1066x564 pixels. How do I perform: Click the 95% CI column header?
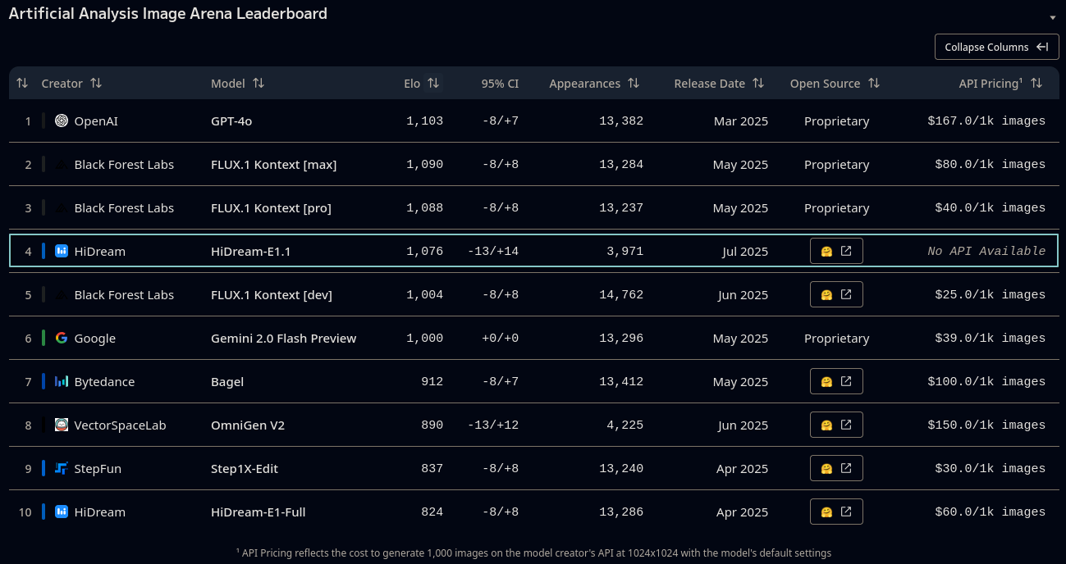point(500,84)
